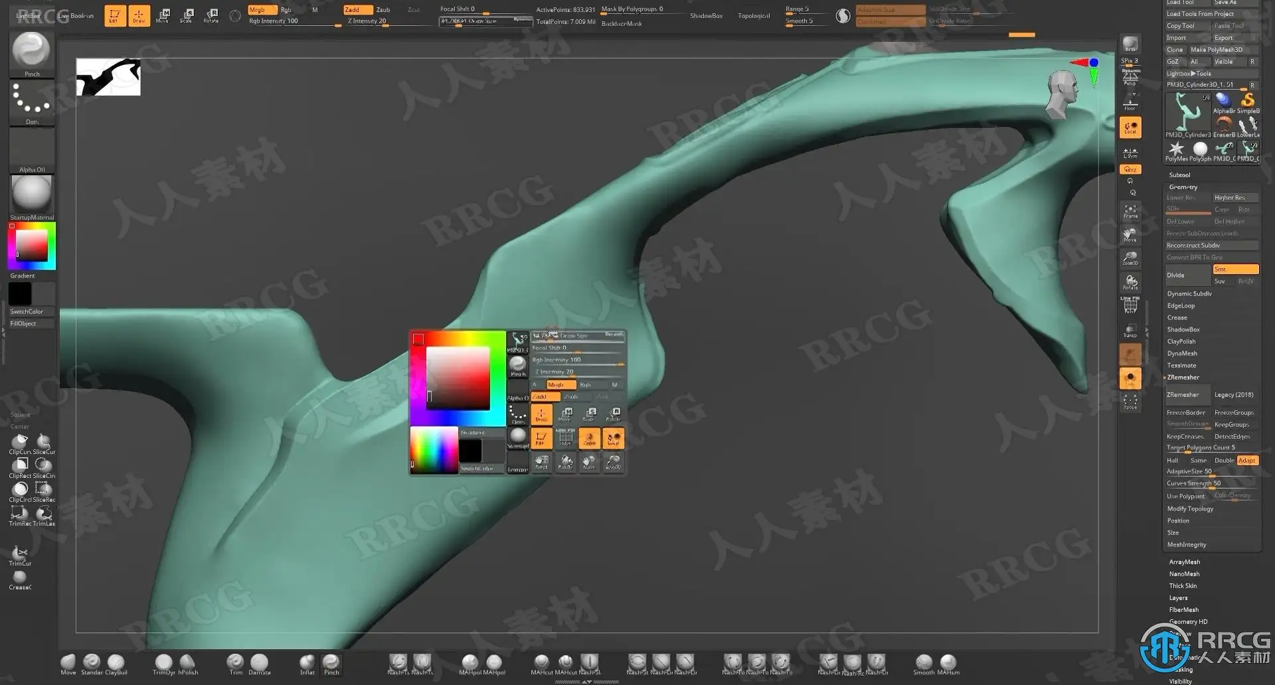
Task: Click the Divide button
Action: coord(1187,275)
